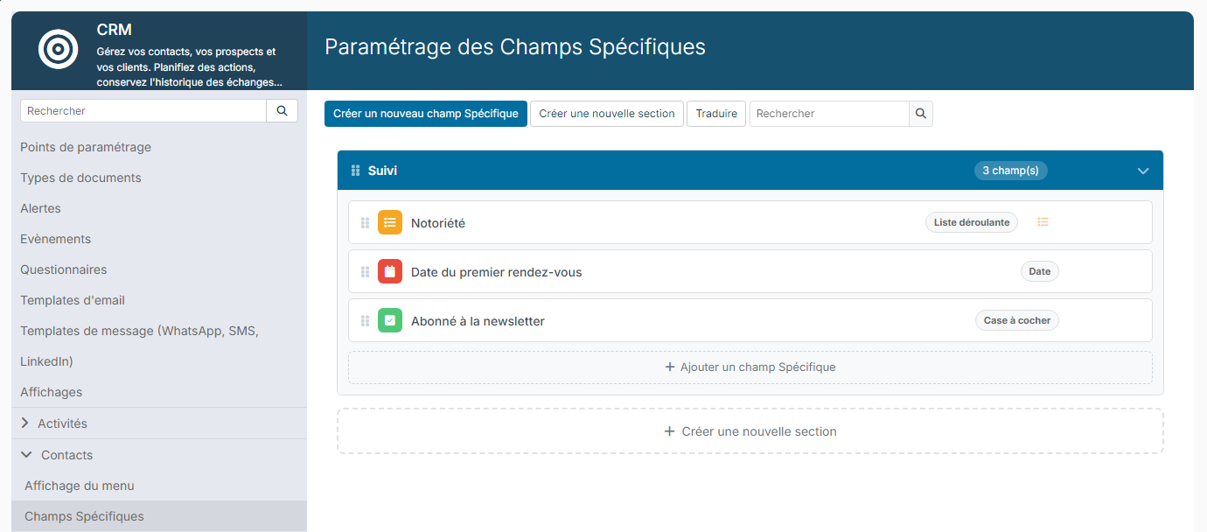Image resolution: width=1207 pixels, height=532 pixels.
Task: Open list values icon on Notoriété row
Action: click(1043, 222)
